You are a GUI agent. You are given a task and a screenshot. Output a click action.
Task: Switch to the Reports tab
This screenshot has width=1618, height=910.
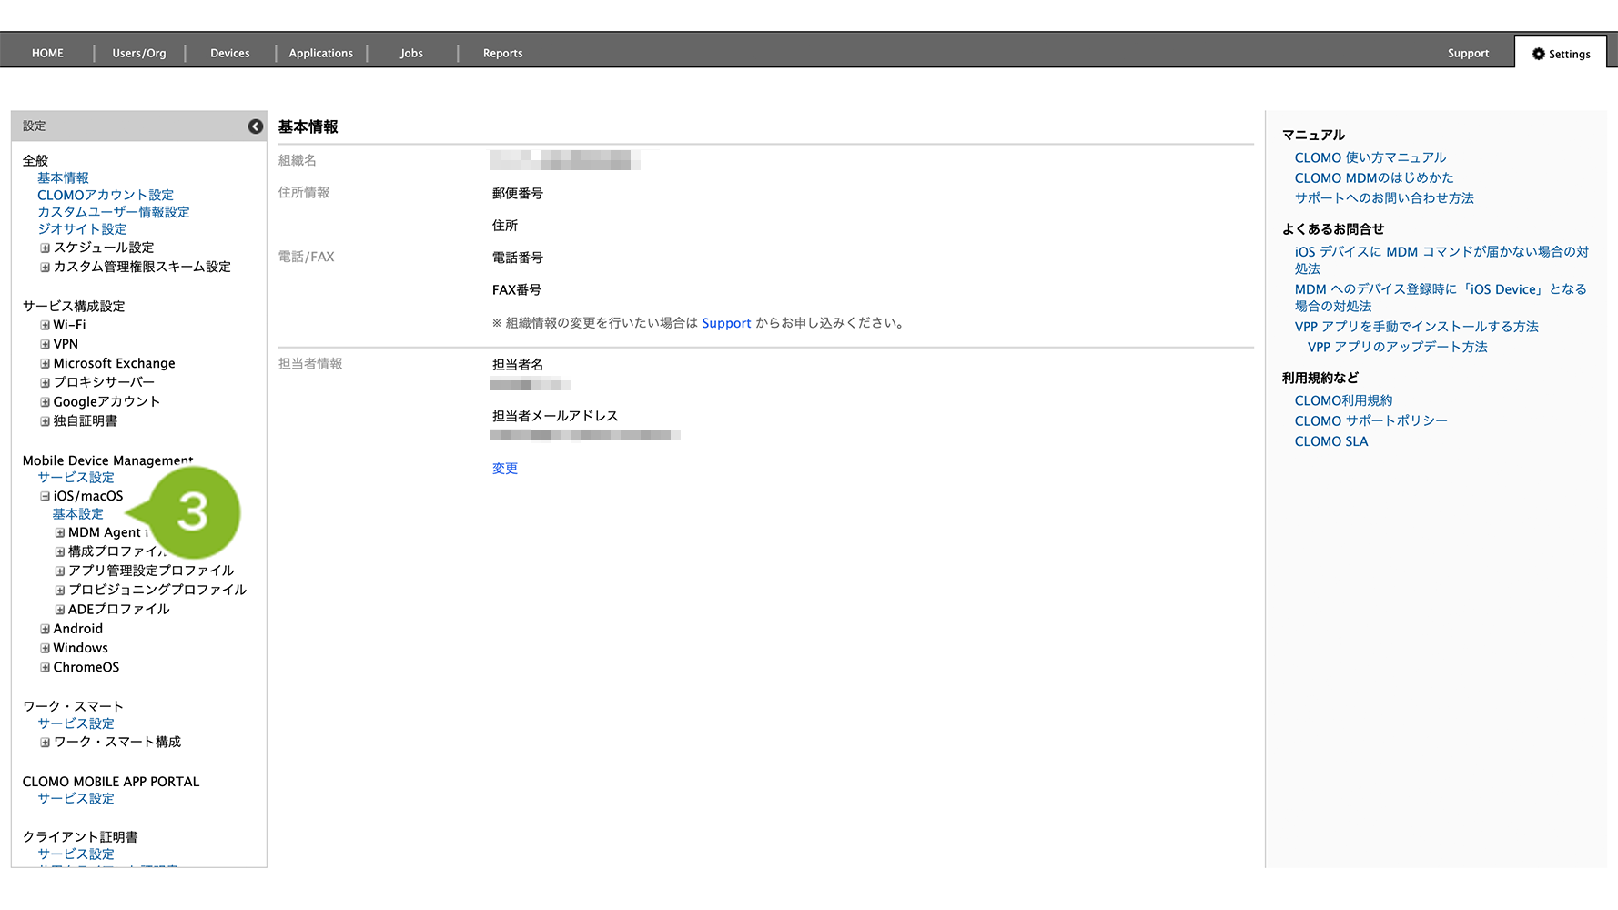pyautogui.click(x=502, y=54)
